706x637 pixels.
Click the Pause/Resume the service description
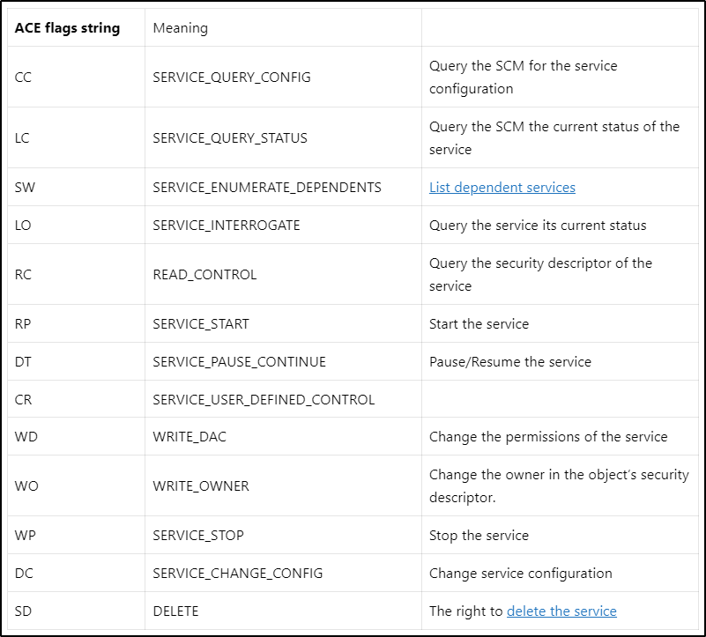[509, 362]
